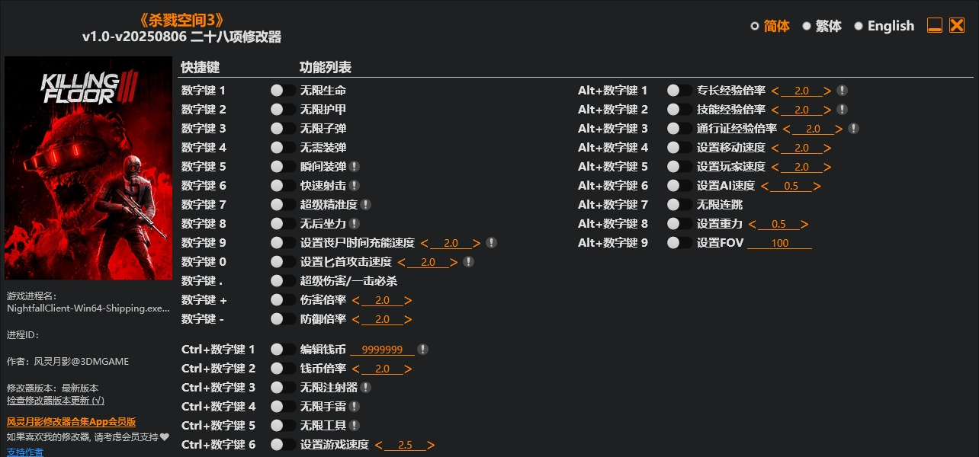Click the 设置FOV value field
979x457 pixels.
[779, 243]
